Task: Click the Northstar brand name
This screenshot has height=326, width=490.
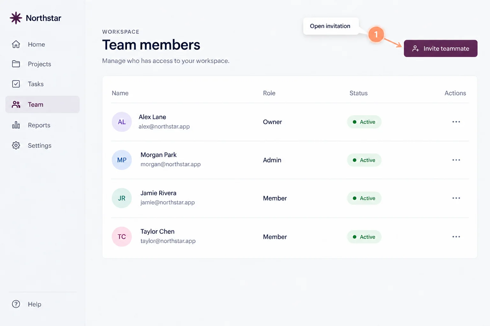Action: click(43, 18)
